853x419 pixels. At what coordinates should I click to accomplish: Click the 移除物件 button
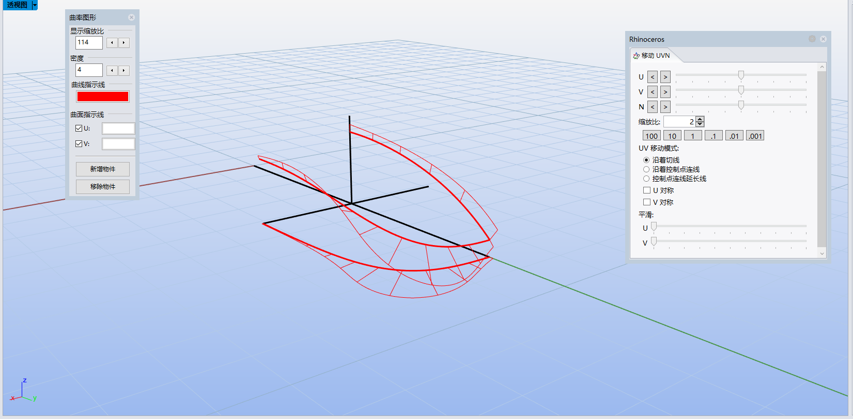coord(103,187)
